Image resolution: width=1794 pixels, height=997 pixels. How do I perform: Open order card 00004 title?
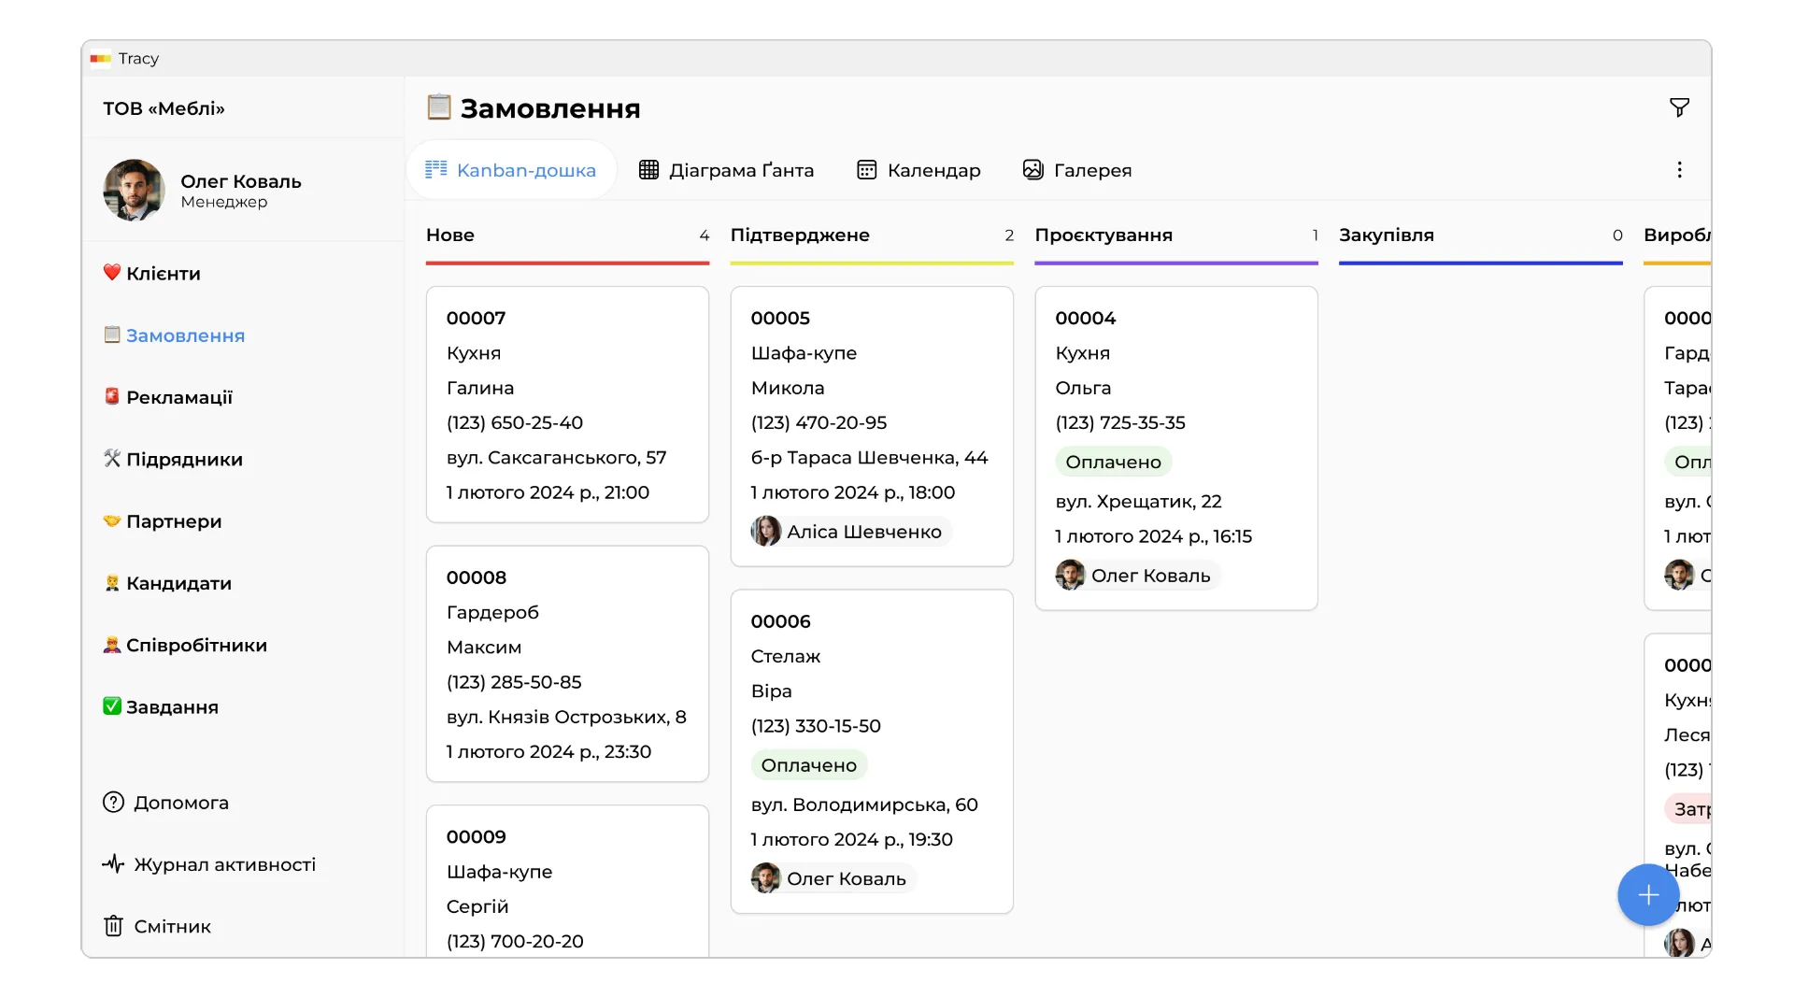point(1086,318)
